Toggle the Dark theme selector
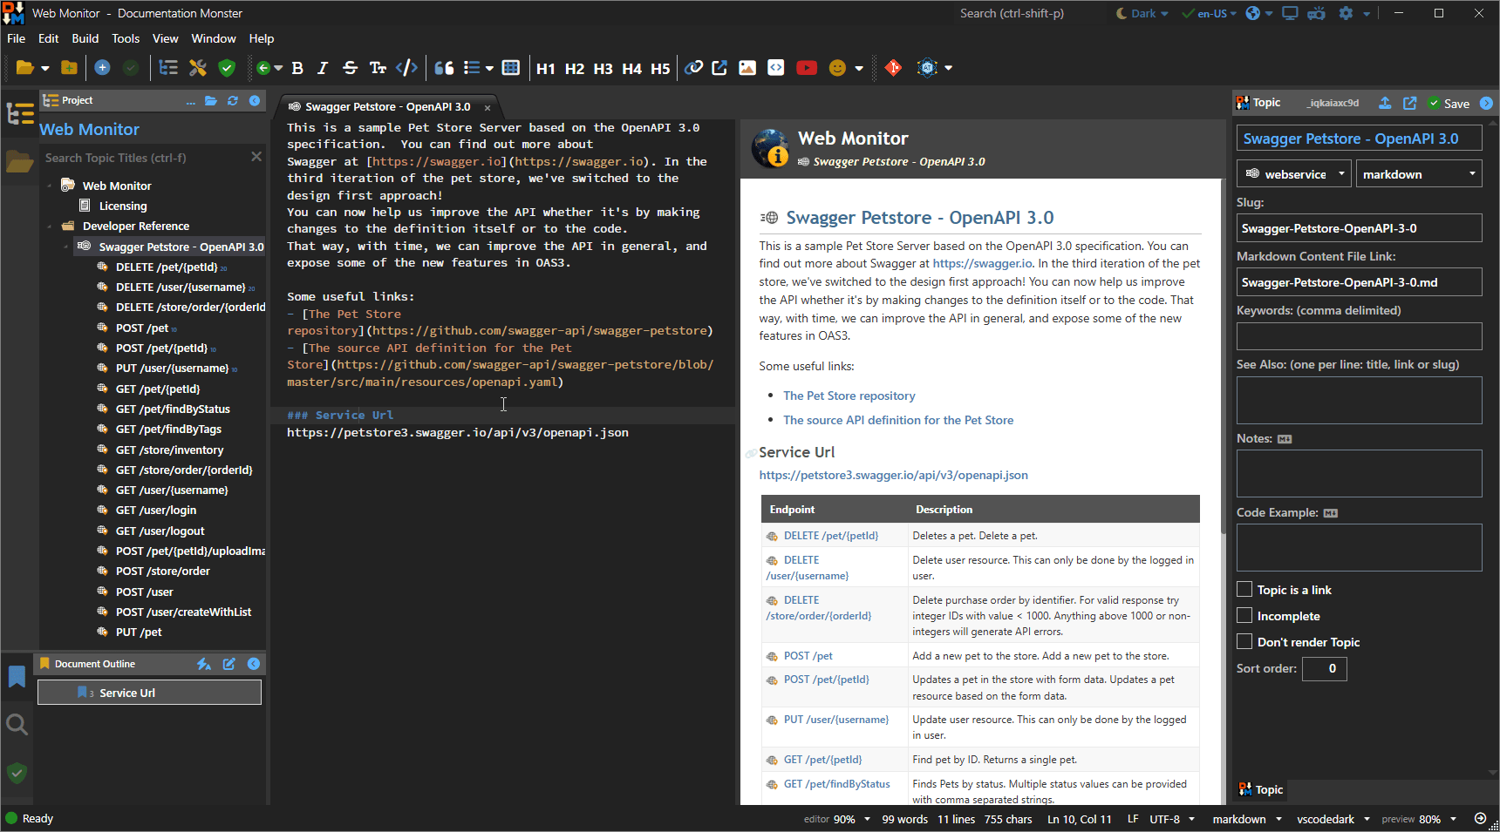Viewport: 1500px width, 832px height. pyautogui.click(x=1142, y=13)
